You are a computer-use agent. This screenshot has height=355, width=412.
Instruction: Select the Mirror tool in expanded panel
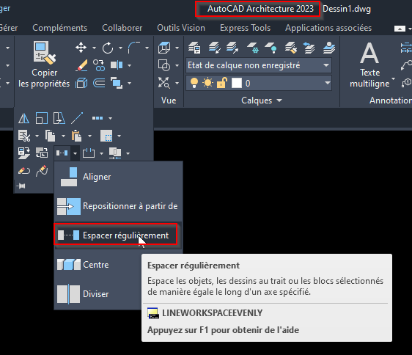pos(24,118)
